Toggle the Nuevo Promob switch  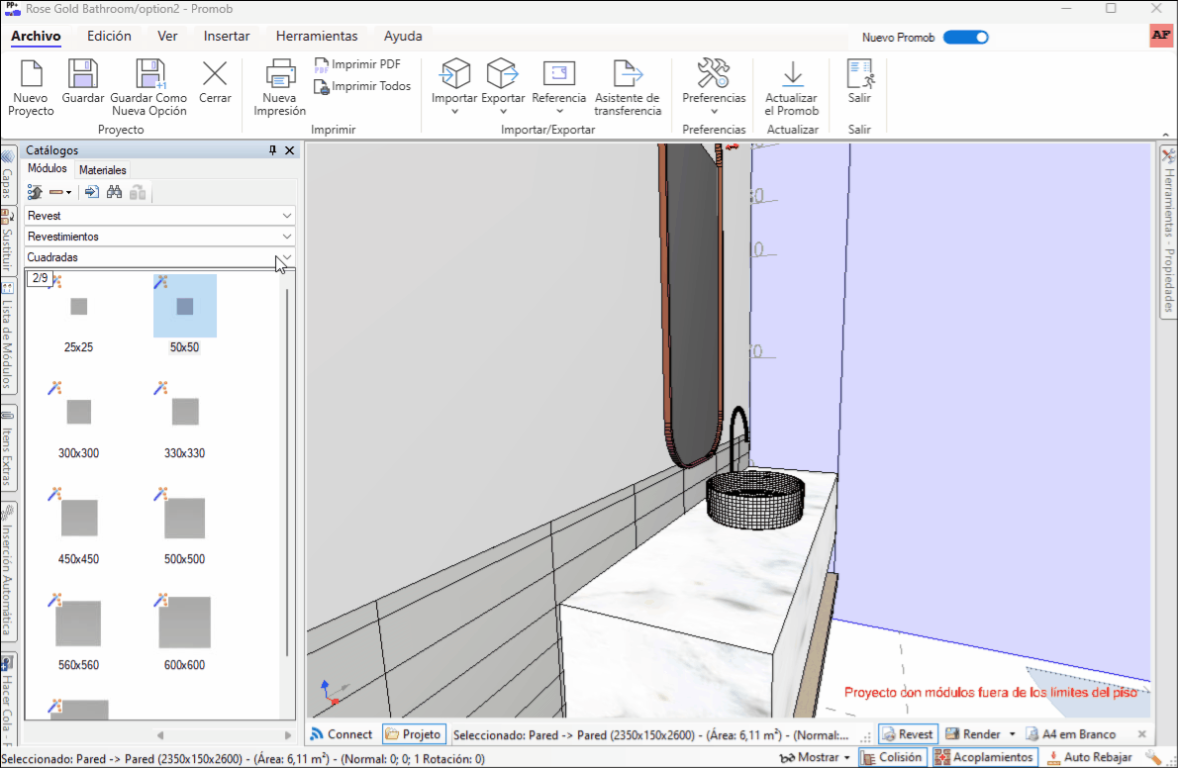(x=965, y=38)
